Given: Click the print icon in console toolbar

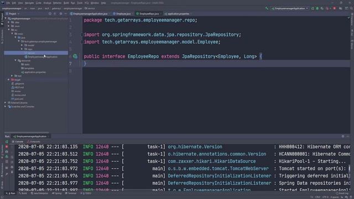Looking at the screenshot, I should 12,167.
